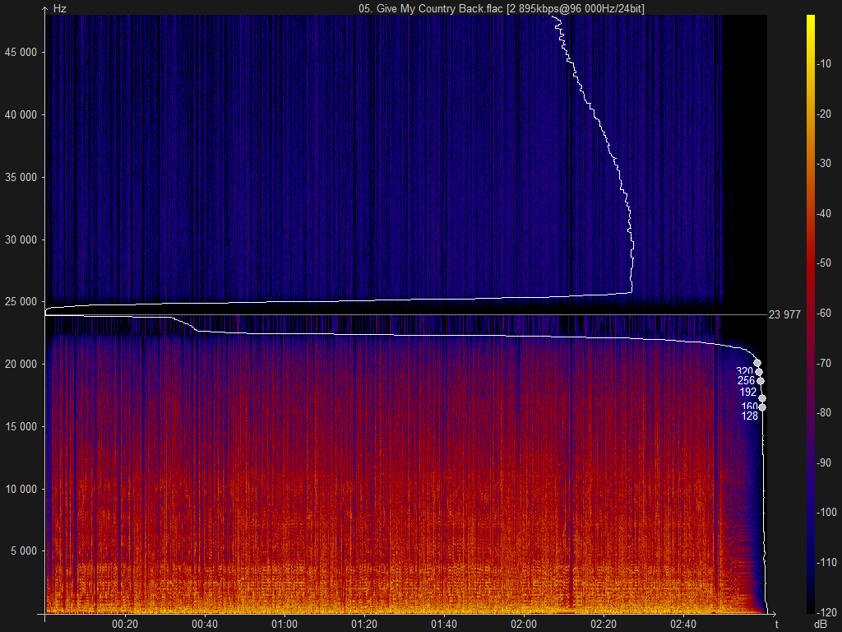The width and height of the screenshot is (842, 632).
Task: Click the -30 dB scale label
Action: (824, 164)
